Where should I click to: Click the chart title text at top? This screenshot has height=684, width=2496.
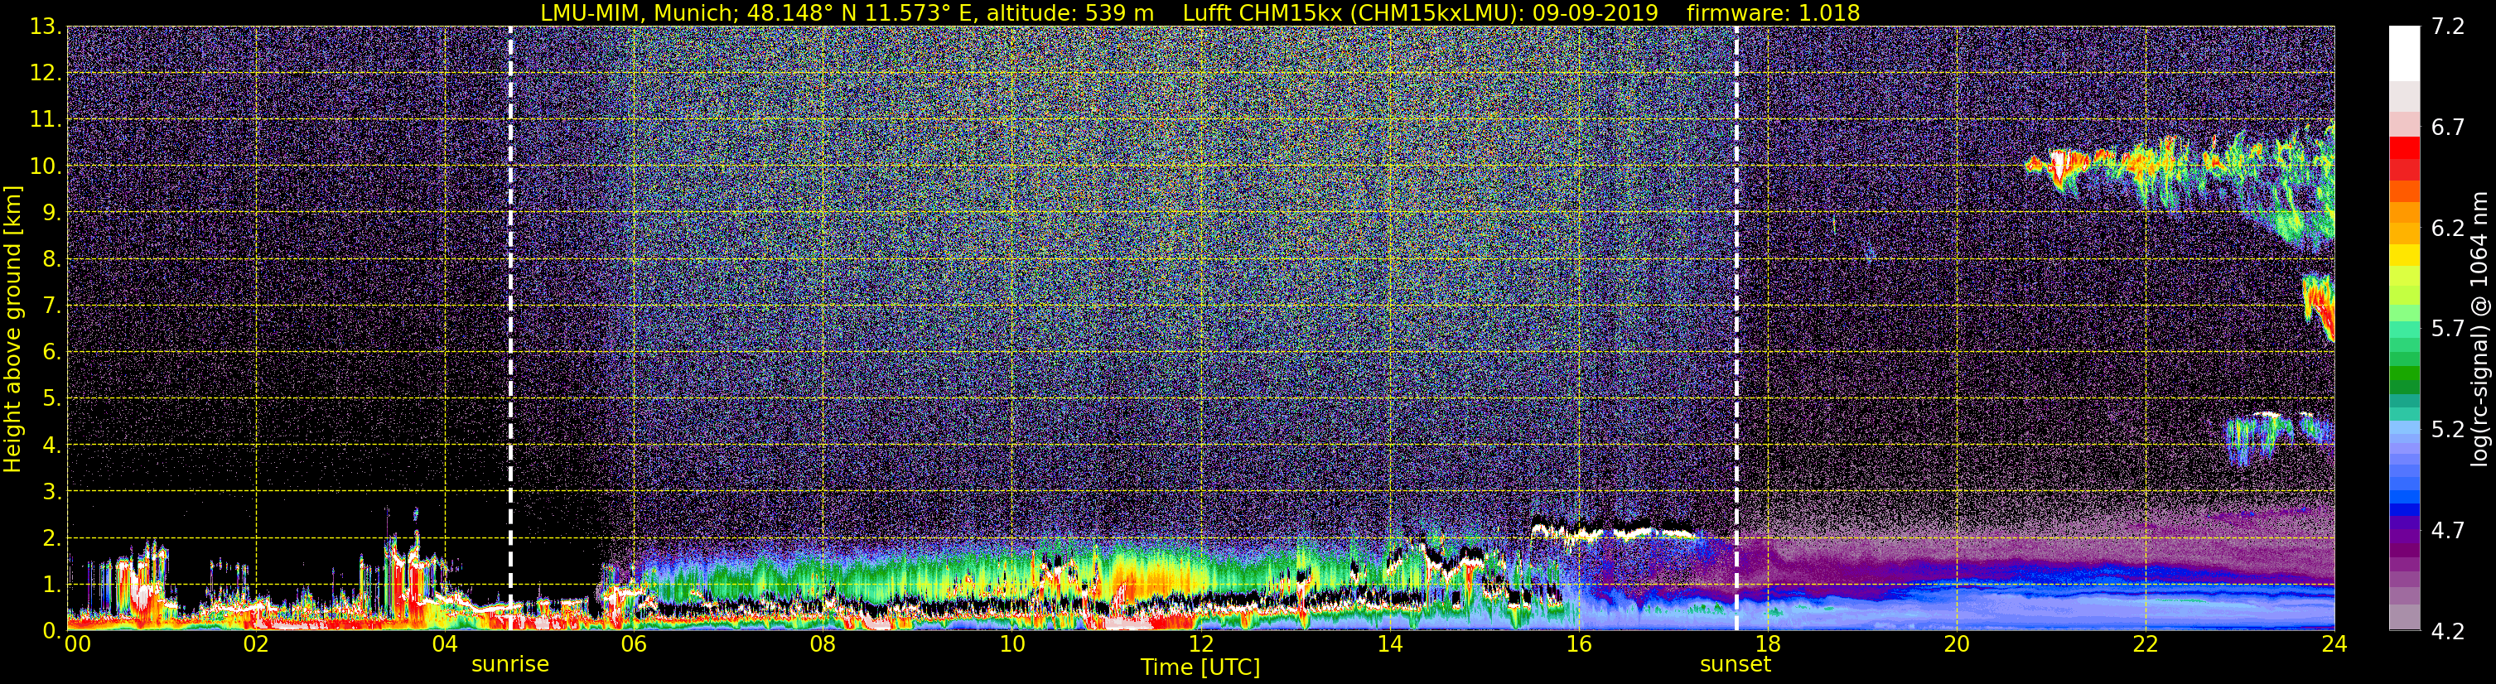click(1200, 12)
